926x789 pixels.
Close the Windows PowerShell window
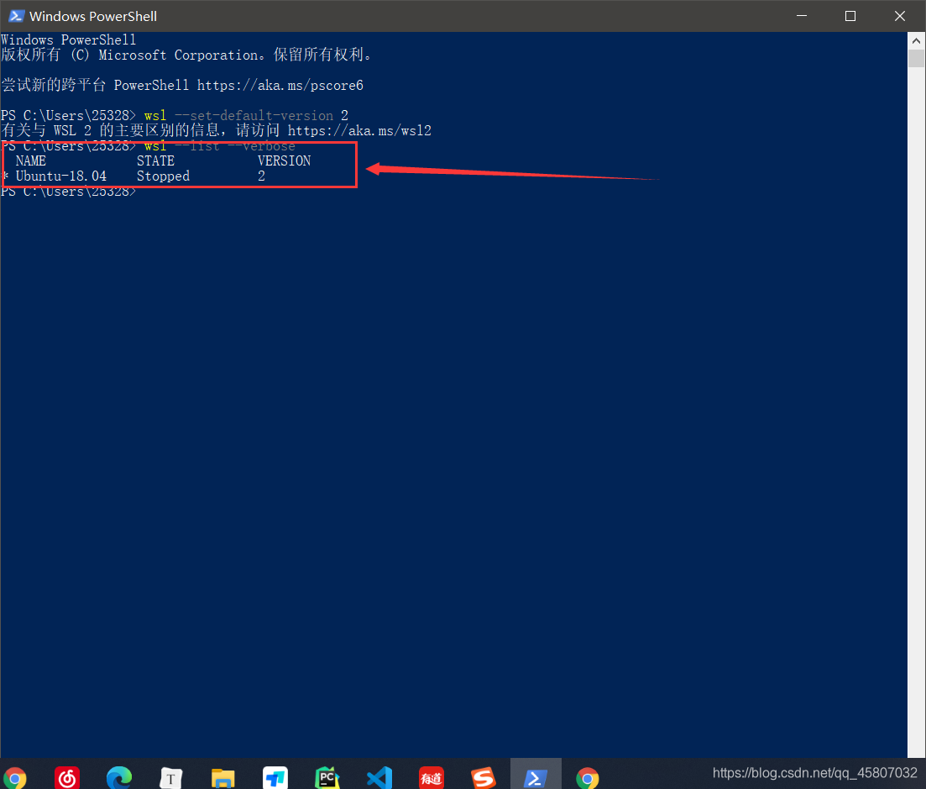tap(900, 16)
